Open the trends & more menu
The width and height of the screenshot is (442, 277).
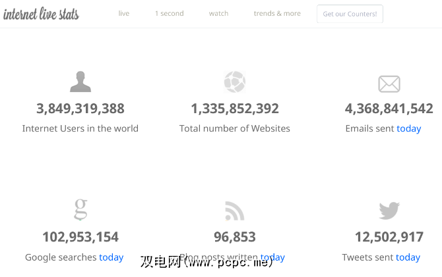point(277,14)
